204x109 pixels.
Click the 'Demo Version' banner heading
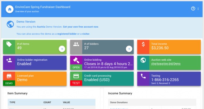(26, 22)
